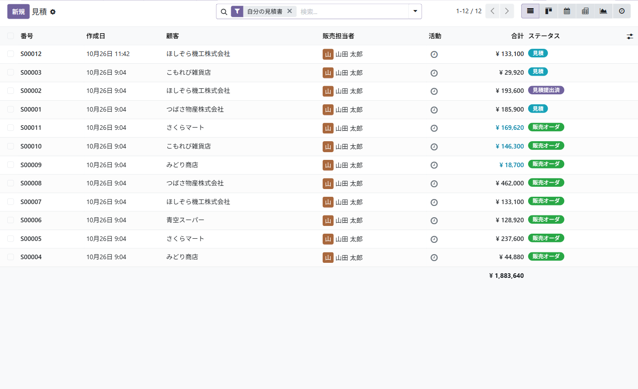Focus the 検索 search input field
638x389 pixels.
(352, 12)
